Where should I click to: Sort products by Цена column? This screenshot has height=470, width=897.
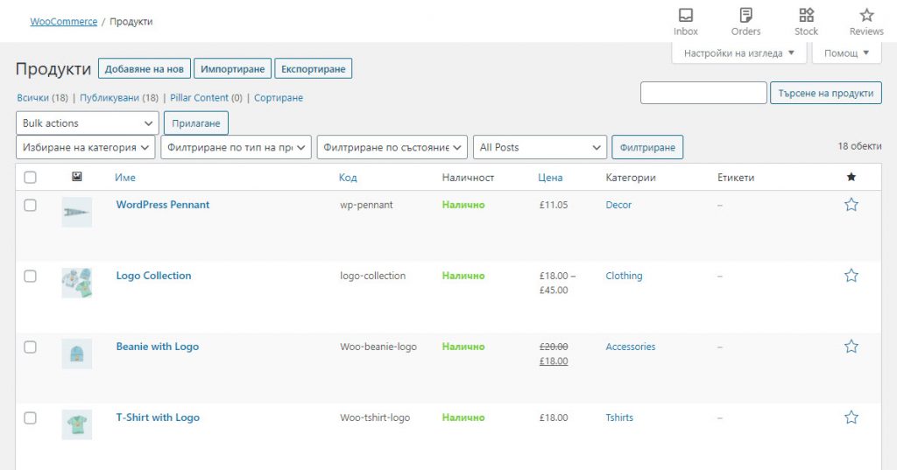coord(550,178)
